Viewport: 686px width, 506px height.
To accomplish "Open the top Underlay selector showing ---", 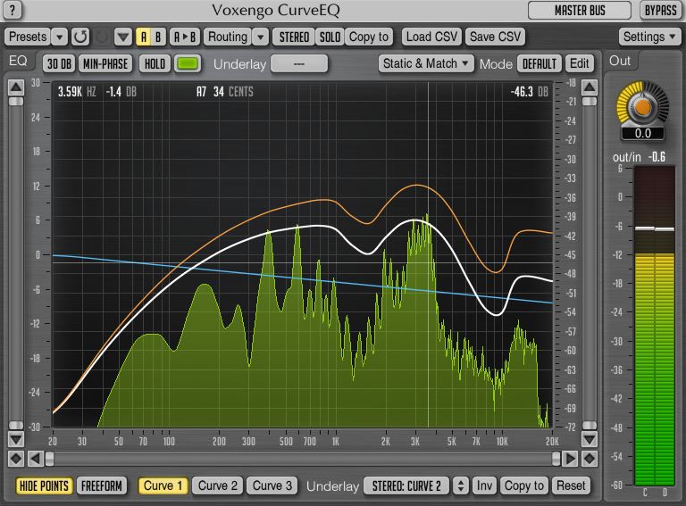I will pyautogui.click(x=299, y=63).
